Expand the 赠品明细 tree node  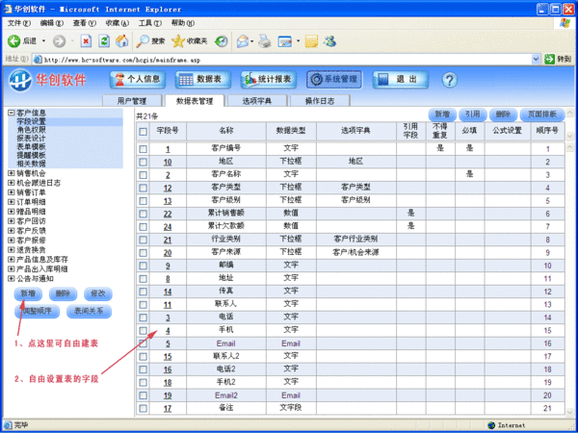(12, 212)
